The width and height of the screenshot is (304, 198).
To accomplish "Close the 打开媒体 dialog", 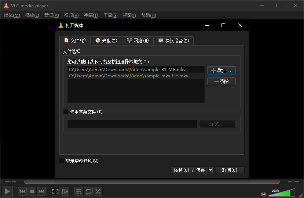I will tap(240, 25).
